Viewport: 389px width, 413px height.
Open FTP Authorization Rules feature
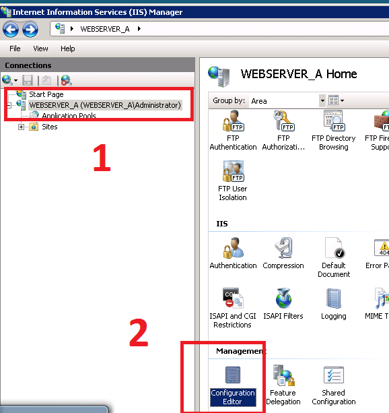tap(283, 131)
